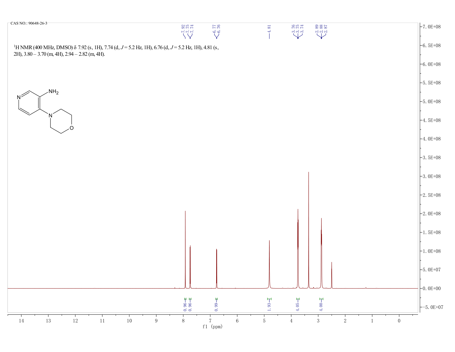
Task: Click the 0 tick label on the ppm axis
Action: pos(399,321)
